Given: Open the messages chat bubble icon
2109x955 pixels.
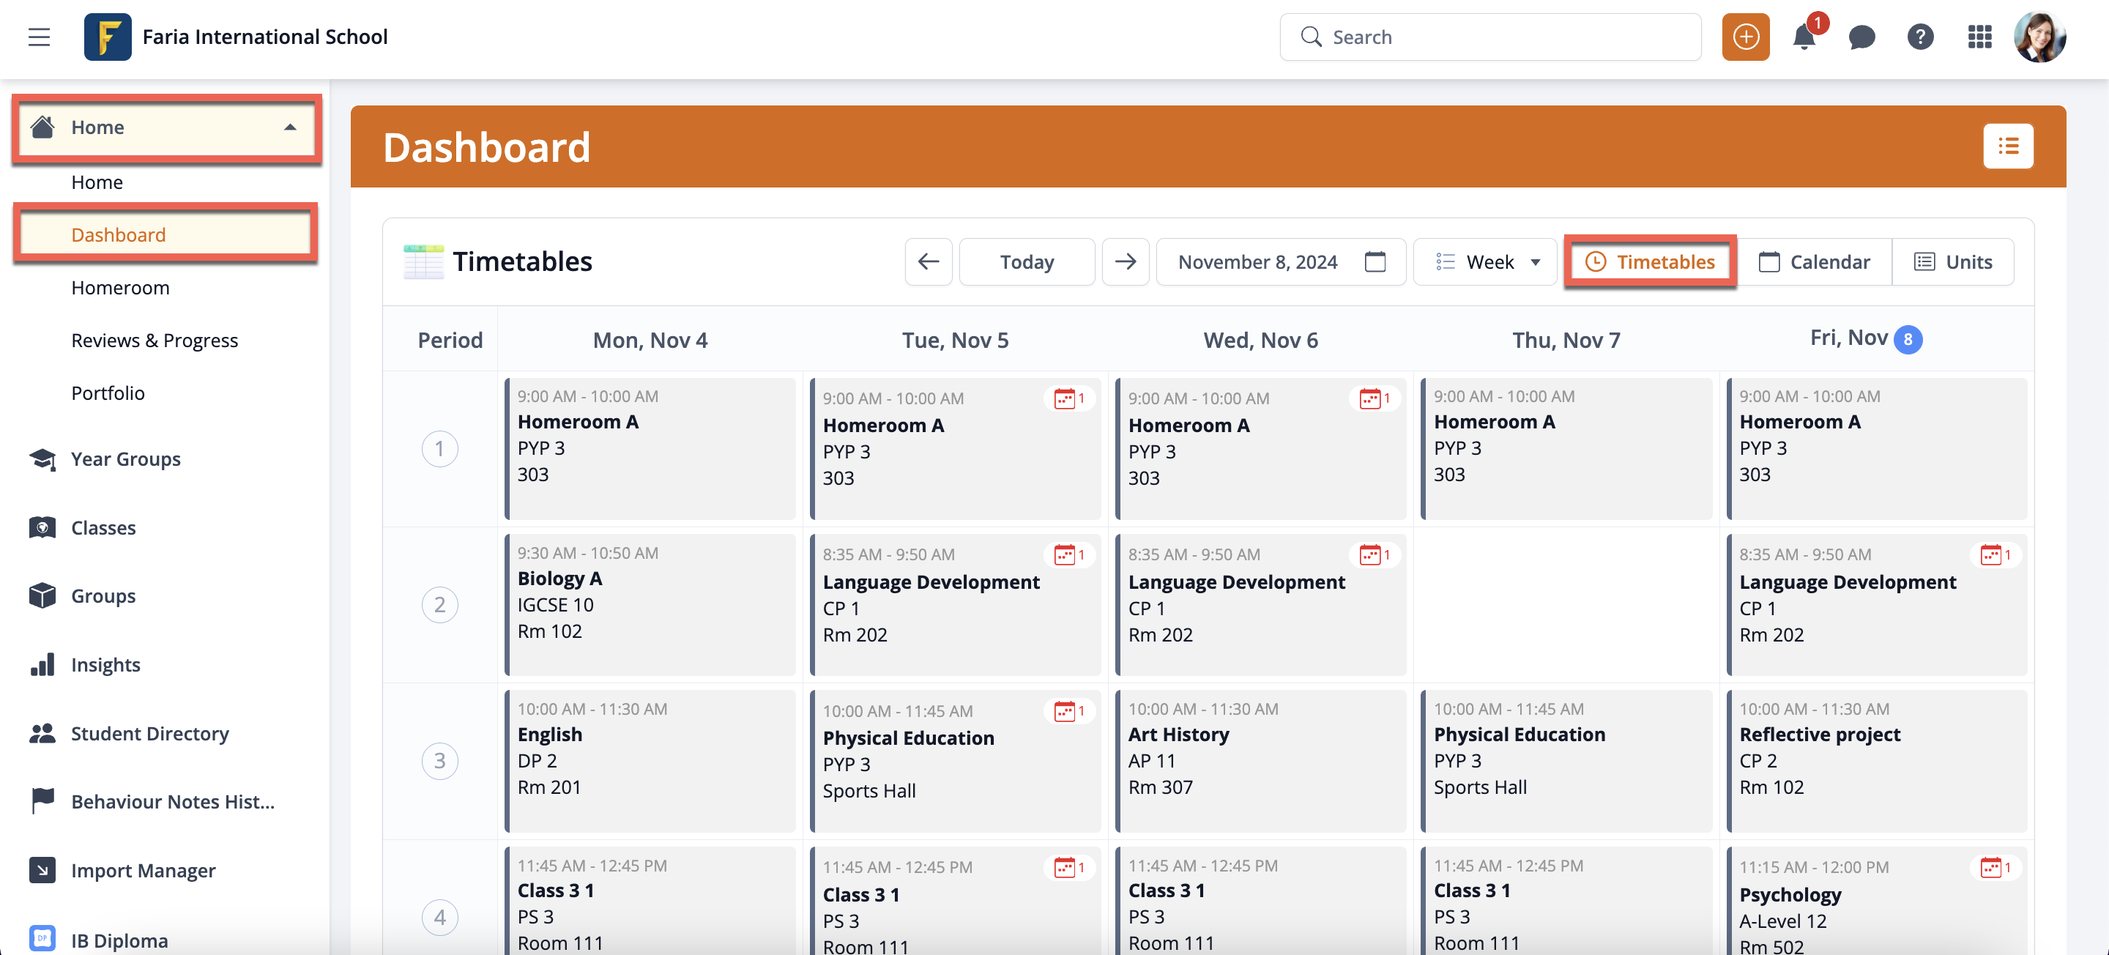Looking at the screenshot, I should [x=1861, y=37].
